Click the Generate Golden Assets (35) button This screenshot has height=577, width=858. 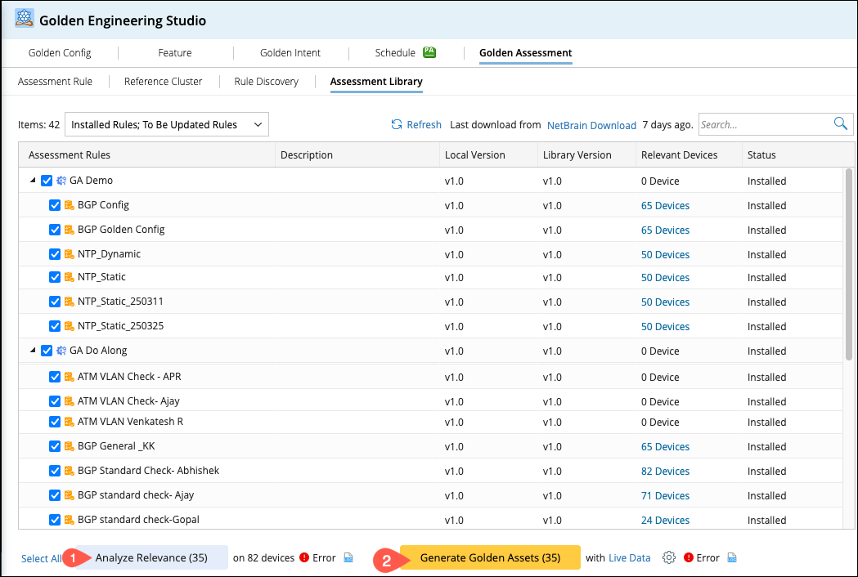[490, 557]
